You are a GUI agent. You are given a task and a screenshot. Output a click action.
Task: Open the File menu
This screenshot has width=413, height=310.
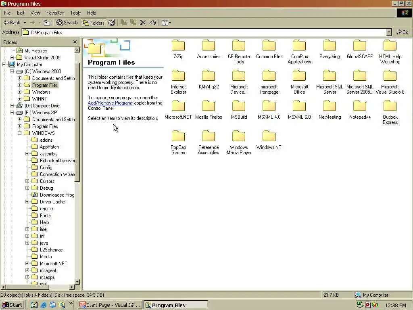7,13
